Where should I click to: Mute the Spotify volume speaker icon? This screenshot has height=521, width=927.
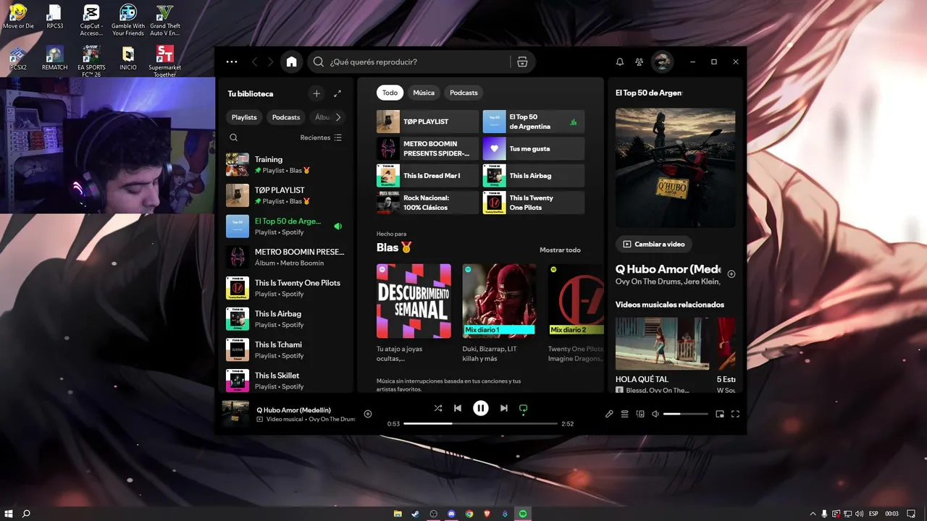pyautogui.click(x=655, y=414)
